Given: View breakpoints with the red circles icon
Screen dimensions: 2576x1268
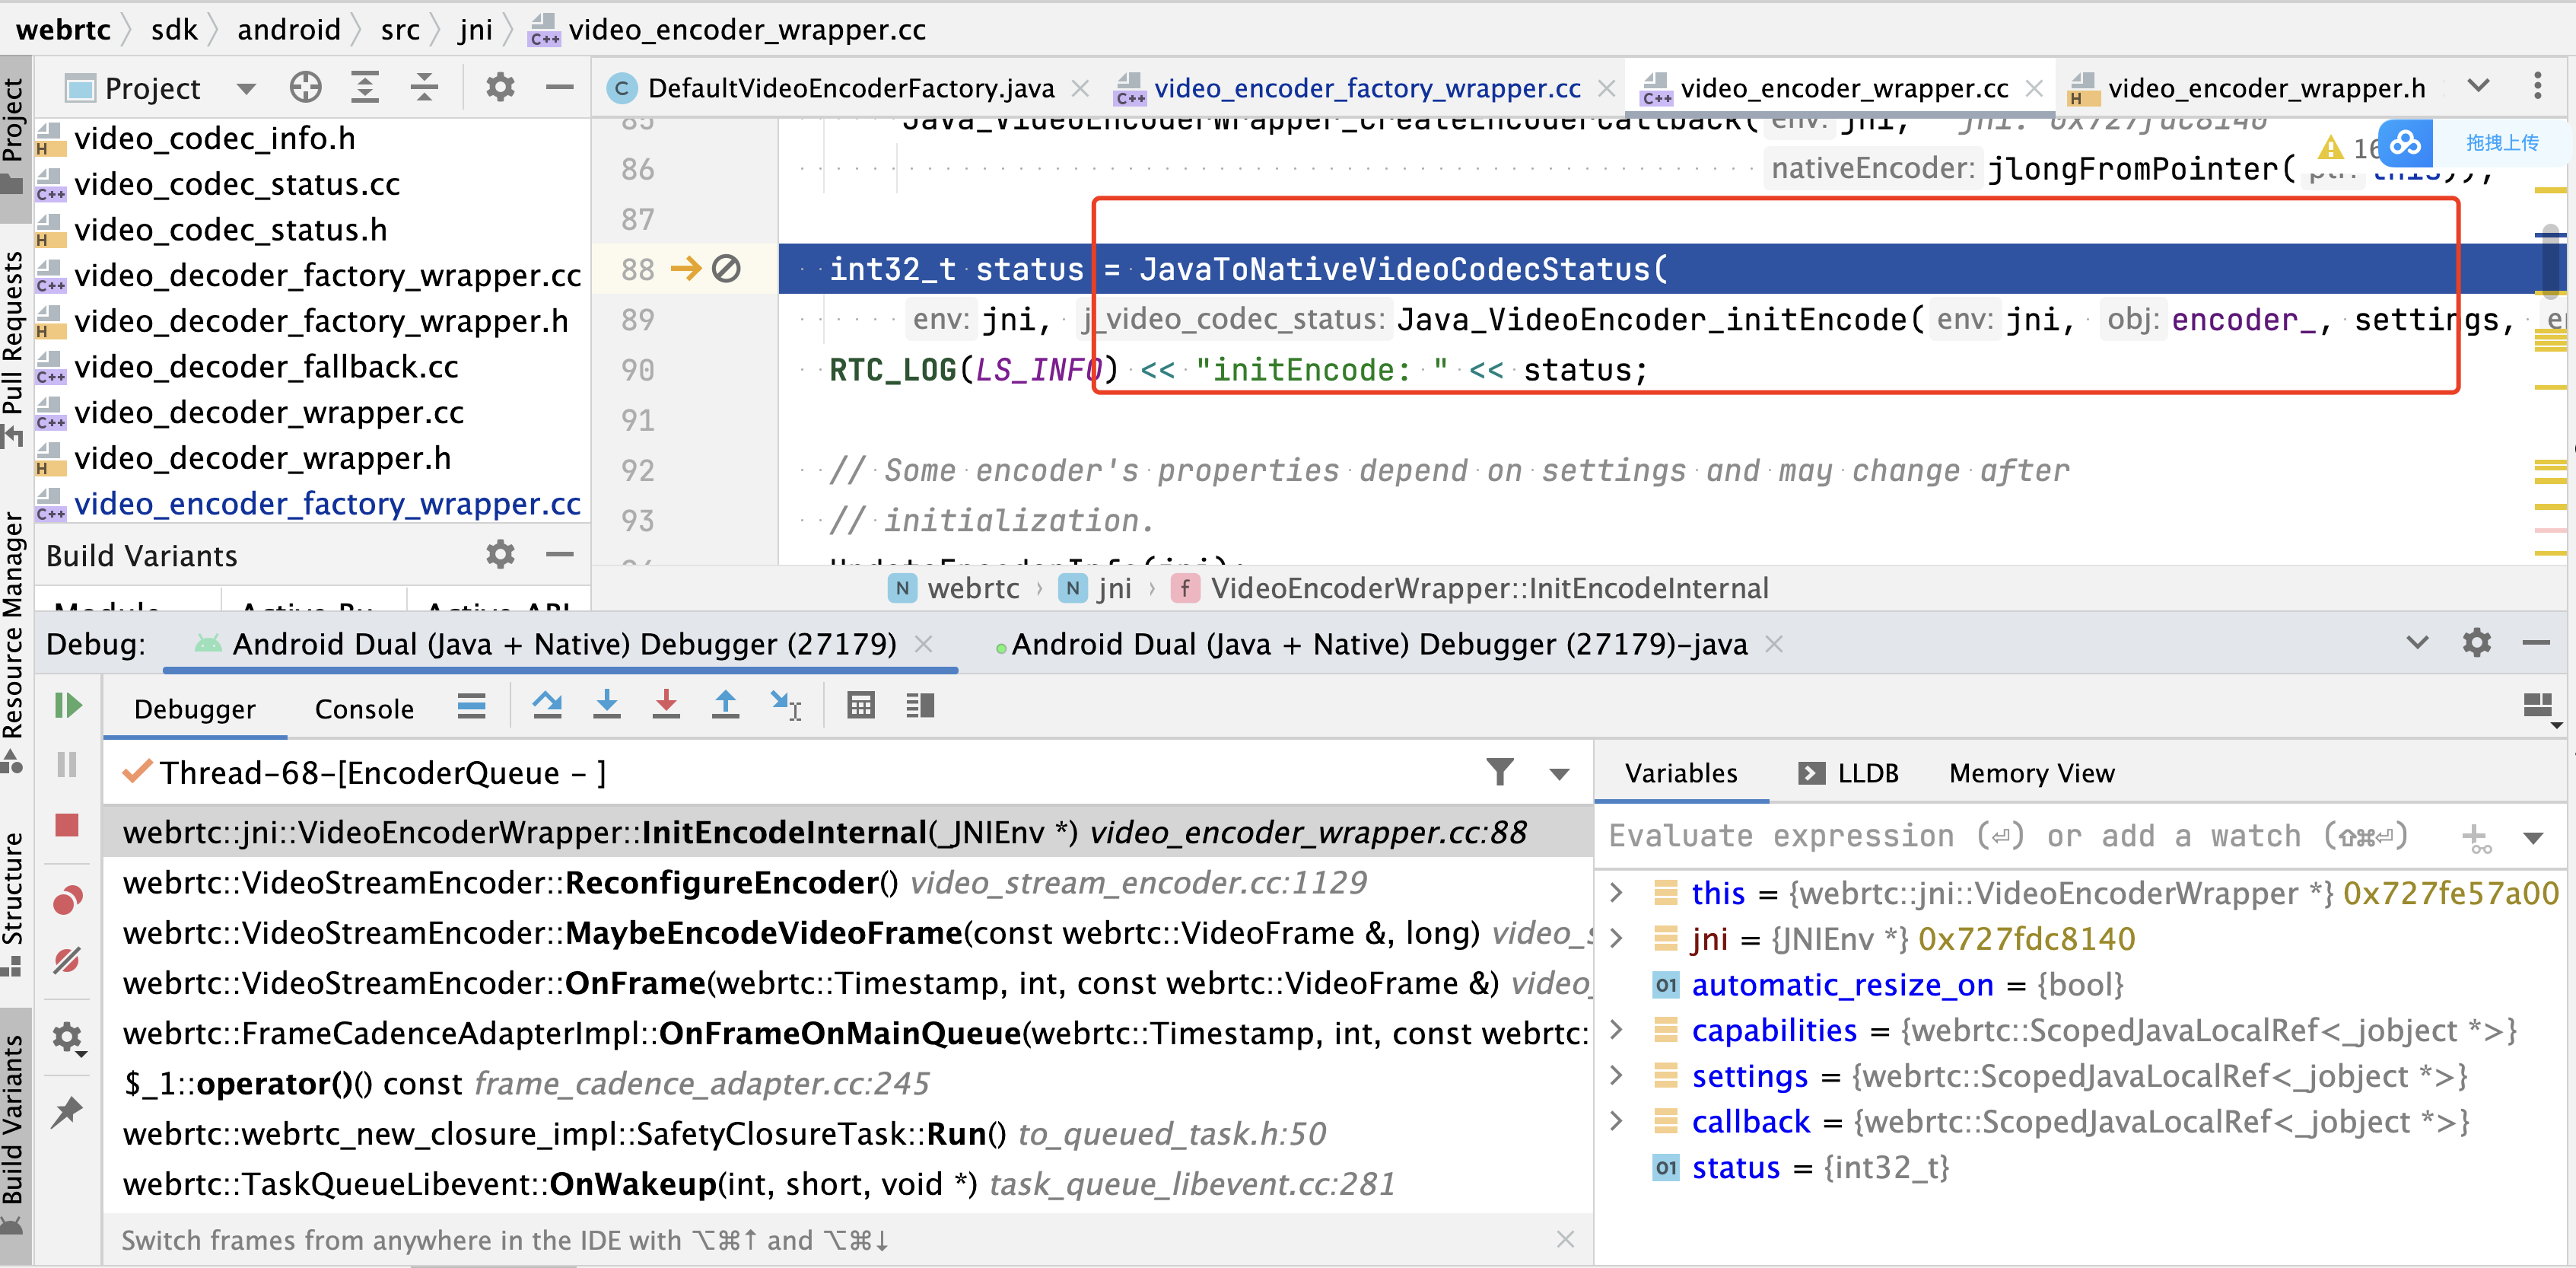Looking at the screenshot, I should [67, 900].
